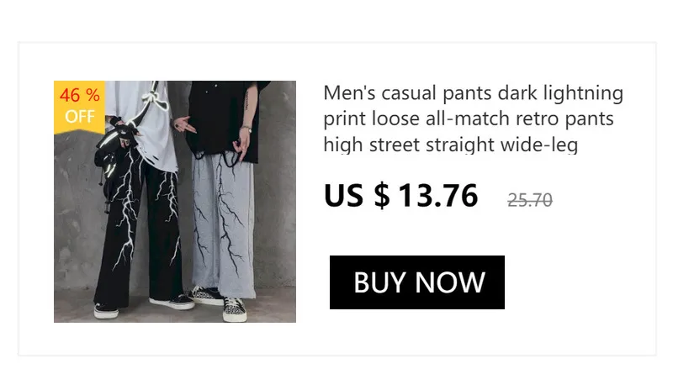Image resolution: width=673 pixels, height=390 pixels.
Task: Click the US $13.76 sale price
Action: click(400, 196)
